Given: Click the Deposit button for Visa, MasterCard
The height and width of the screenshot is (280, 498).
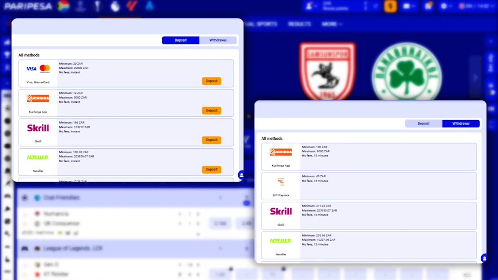Looking at the screenshot, I should point(212,81).
